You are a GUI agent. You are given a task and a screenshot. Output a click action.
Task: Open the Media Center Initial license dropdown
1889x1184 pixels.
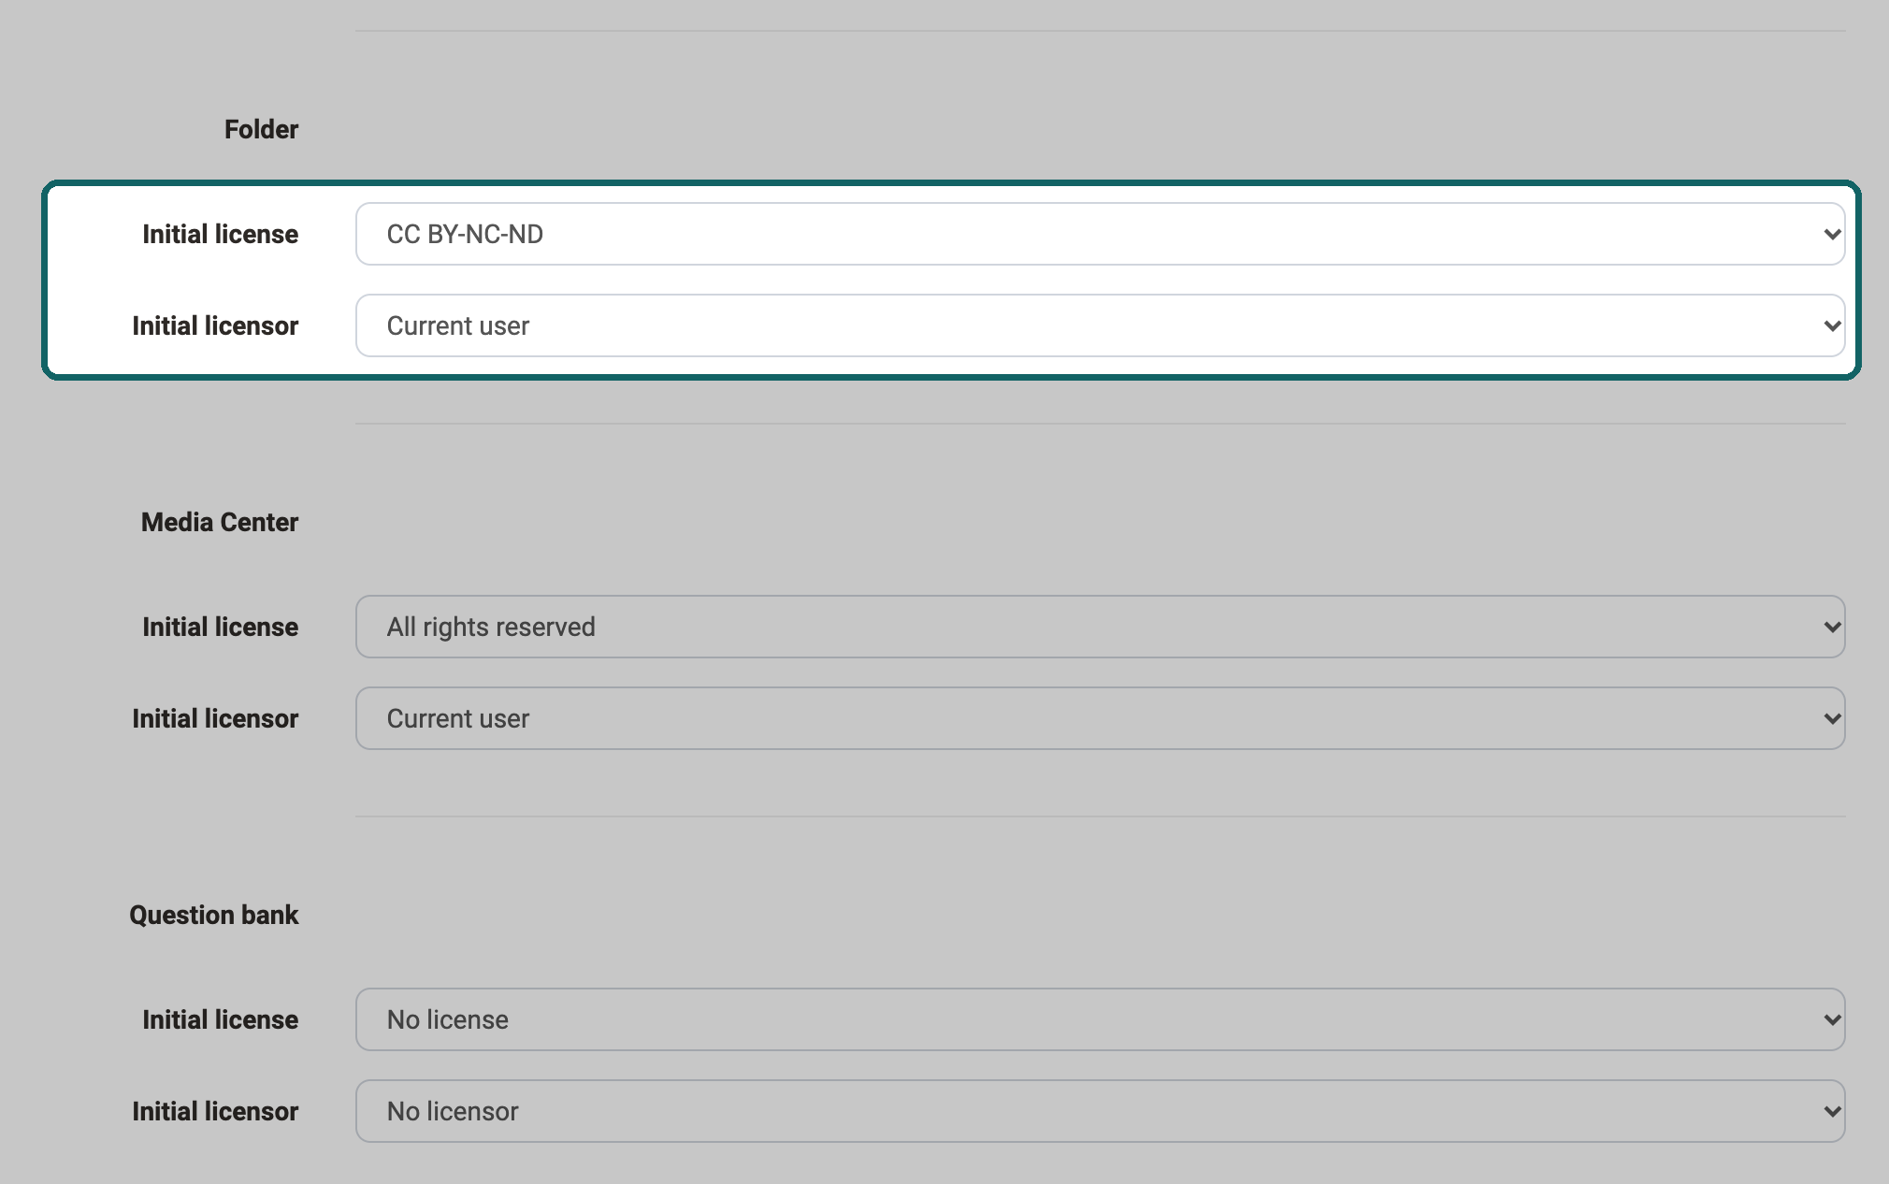1100,627
